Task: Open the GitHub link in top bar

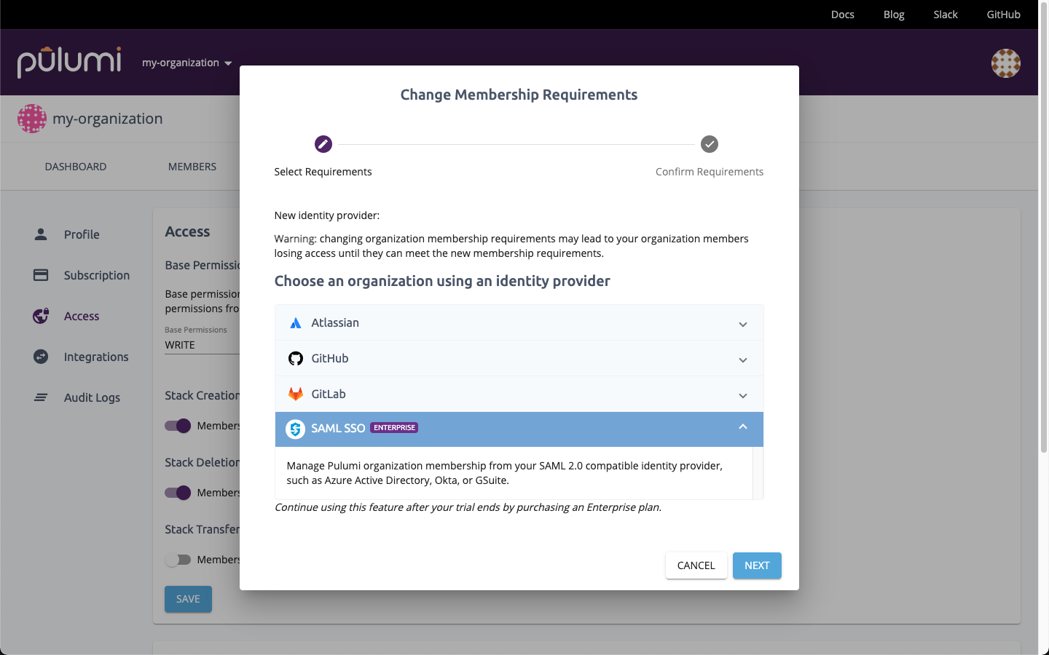Action: tap(1003, 15)
